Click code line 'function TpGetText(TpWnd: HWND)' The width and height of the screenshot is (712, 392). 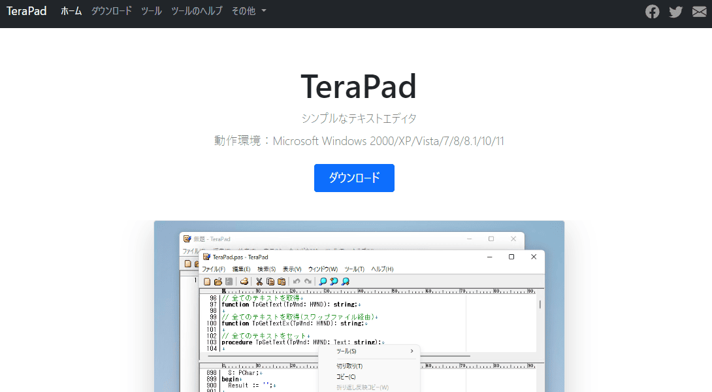(291, 304)
